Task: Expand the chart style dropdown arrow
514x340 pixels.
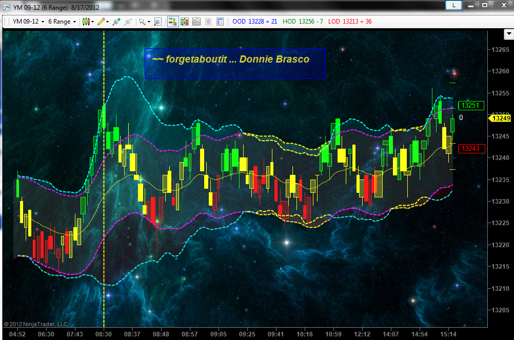Action: tap(93, 22)
